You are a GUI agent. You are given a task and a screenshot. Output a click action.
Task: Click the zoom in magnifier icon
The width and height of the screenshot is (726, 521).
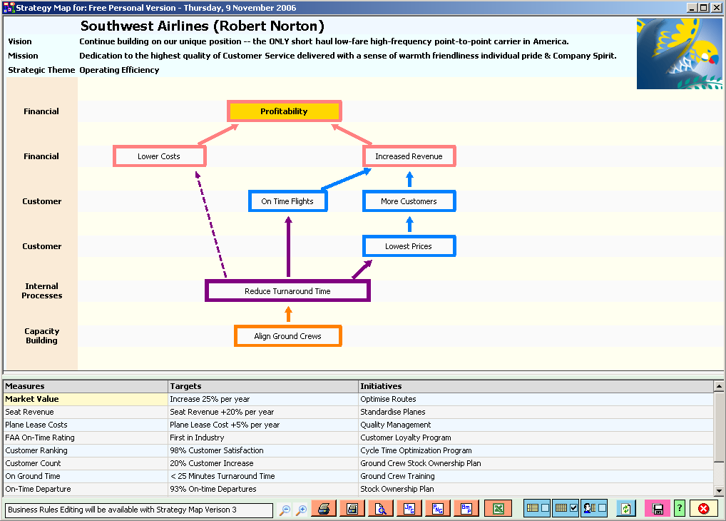[x=302, y=510]
